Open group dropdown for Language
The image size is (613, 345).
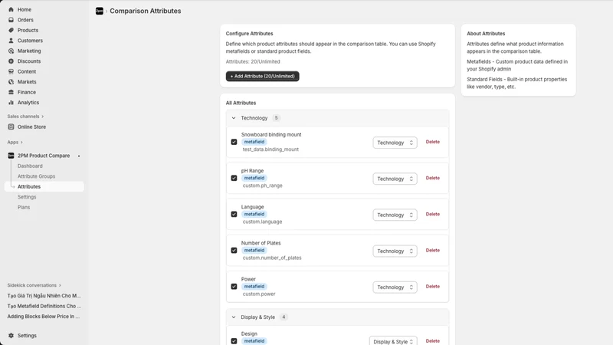click(x=395, y=215)
